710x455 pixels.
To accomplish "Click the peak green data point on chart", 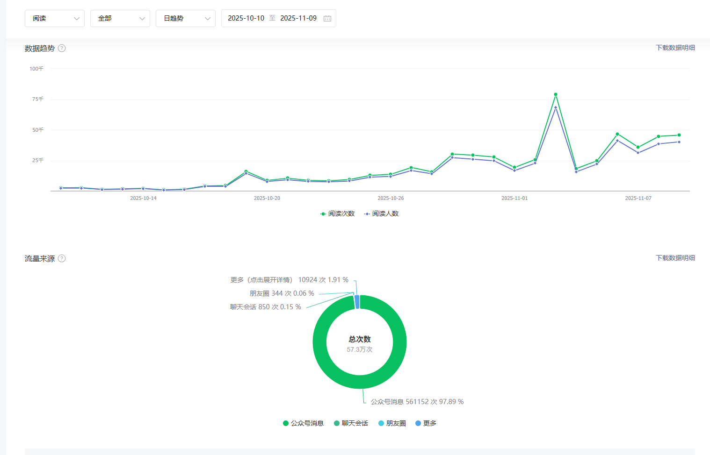I will click(x=556, y=94).
